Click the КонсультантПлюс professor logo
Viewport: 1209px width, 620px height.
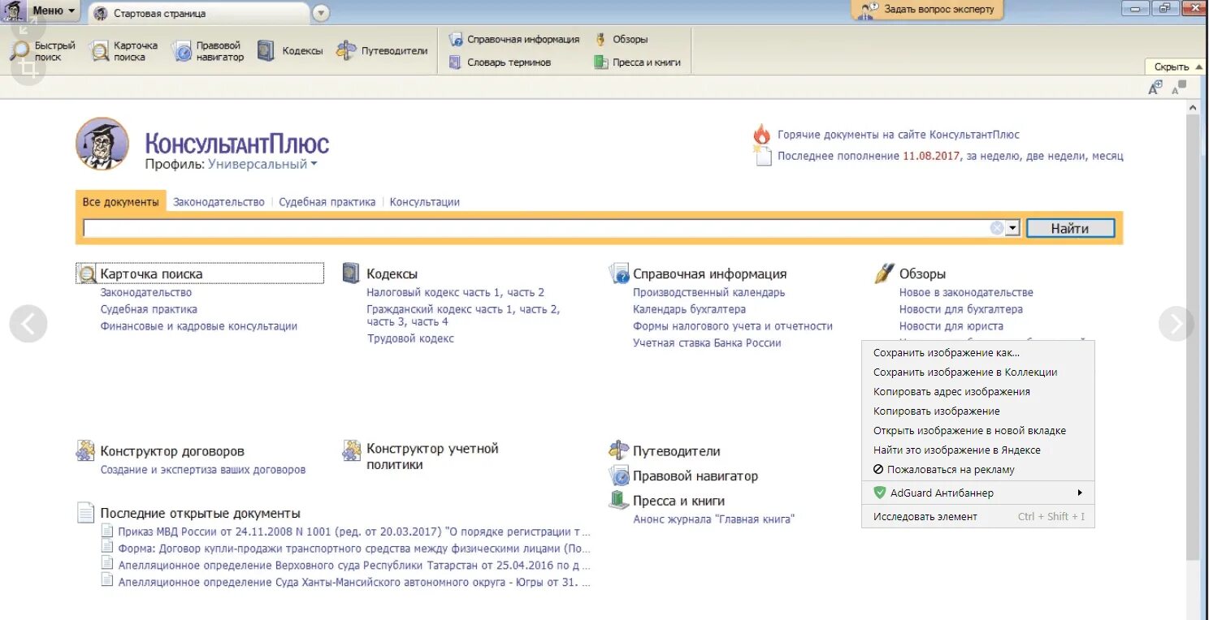[x=102, y=144]
